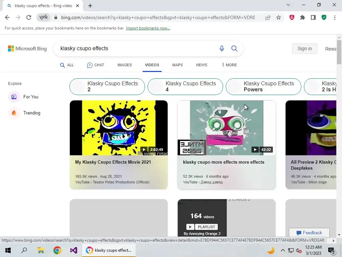Select the VIDEOS tab
342x257 pixels.
(x=152, y=65)
